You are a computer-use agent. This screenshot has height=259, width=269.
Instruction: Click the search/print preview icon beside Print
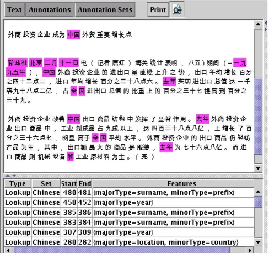pyautogui.click(x=177, y=10)
